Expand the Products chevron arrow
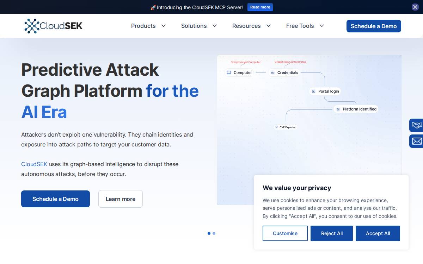 click(x=164, y=26)
